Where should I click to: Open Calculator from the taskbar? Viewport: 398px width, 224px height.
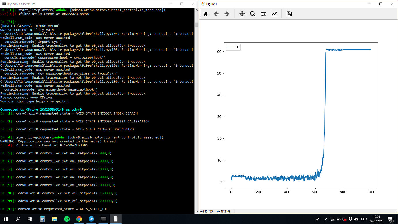[x=43, y=219]
